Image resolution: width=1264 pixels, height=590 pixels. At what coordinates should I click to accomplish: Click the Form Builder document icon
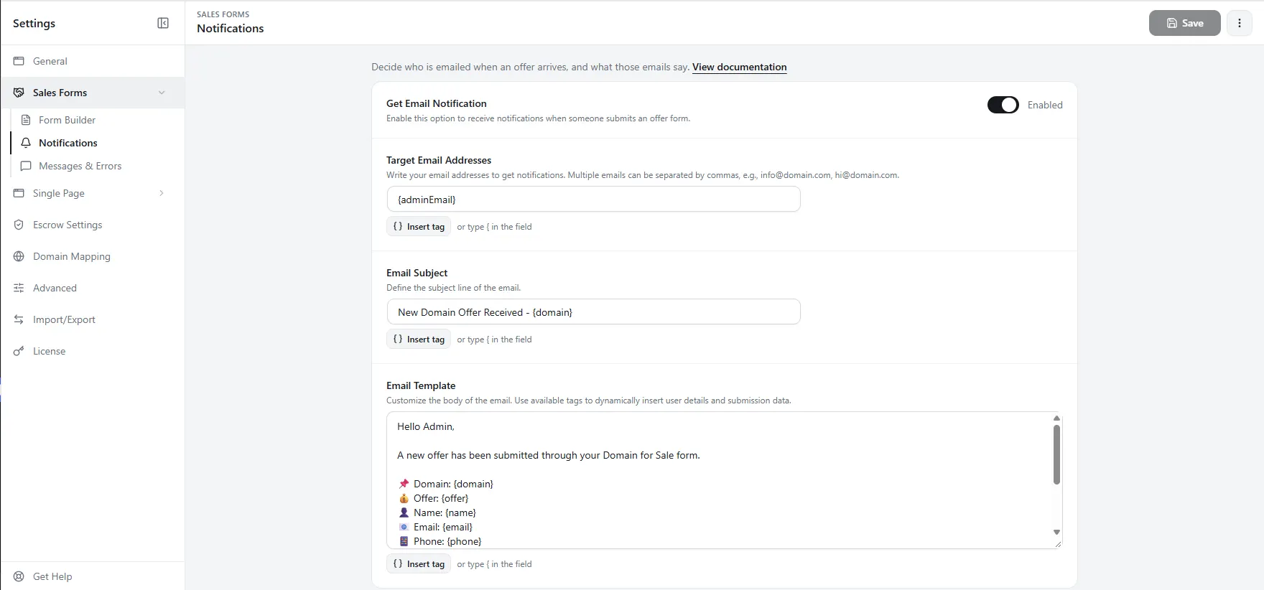[x=26, y=120]
